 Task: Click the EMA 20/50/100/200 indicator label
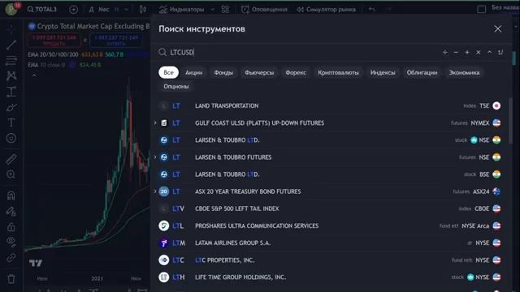pyautogui.click(x=53, y=54)
